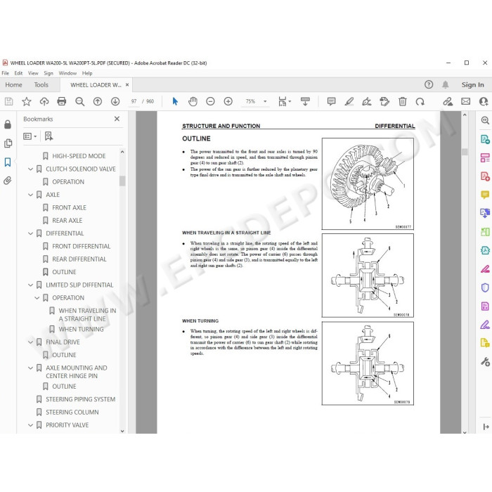Viewport: 492px width, 492px height.
Task: Click the upload to cloud icon
Action: point(44,101)
